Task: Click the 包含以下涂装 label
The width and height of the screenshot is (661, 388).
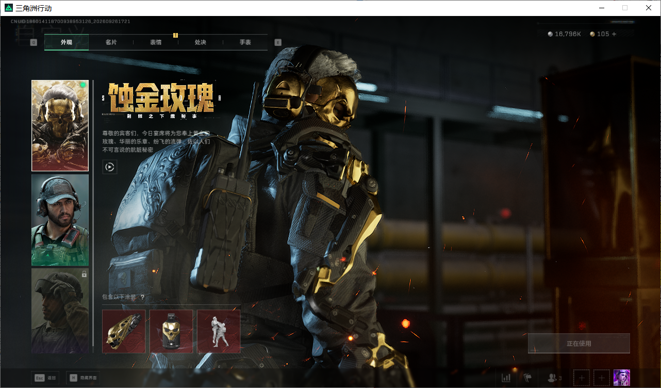Action: (x=119, y=297)
